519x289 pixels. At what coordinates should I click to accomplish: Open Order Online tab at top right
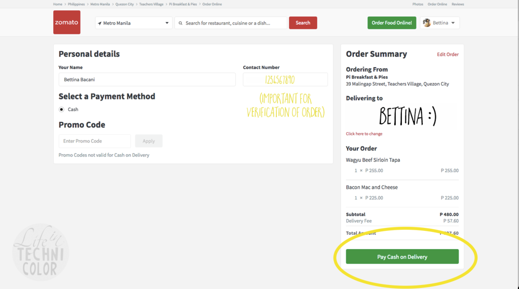tap(437, 4)
